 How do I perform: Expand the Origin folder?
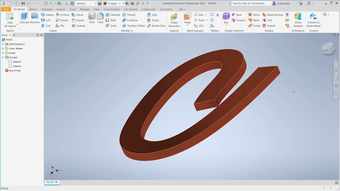[3, 53]
